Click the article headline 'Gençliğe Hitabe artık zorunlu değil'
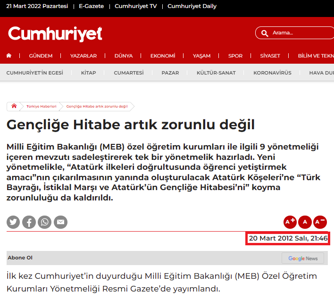 click(x=131, y=125)
